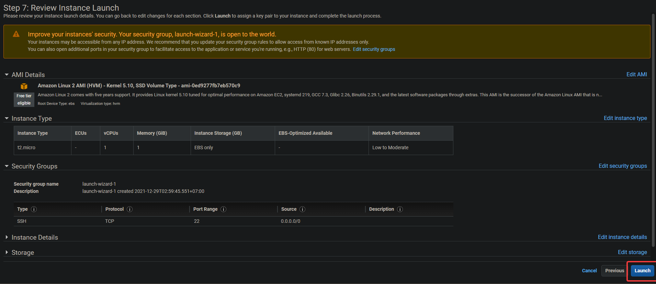656x284 pixels.
Task: Click the Root Device Type: ebs text
Action: pyautogui.click(x=56, y=103)
